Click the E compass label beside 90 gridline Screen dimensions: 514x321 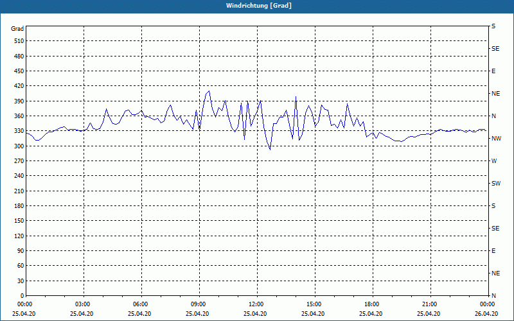[493, 251]
